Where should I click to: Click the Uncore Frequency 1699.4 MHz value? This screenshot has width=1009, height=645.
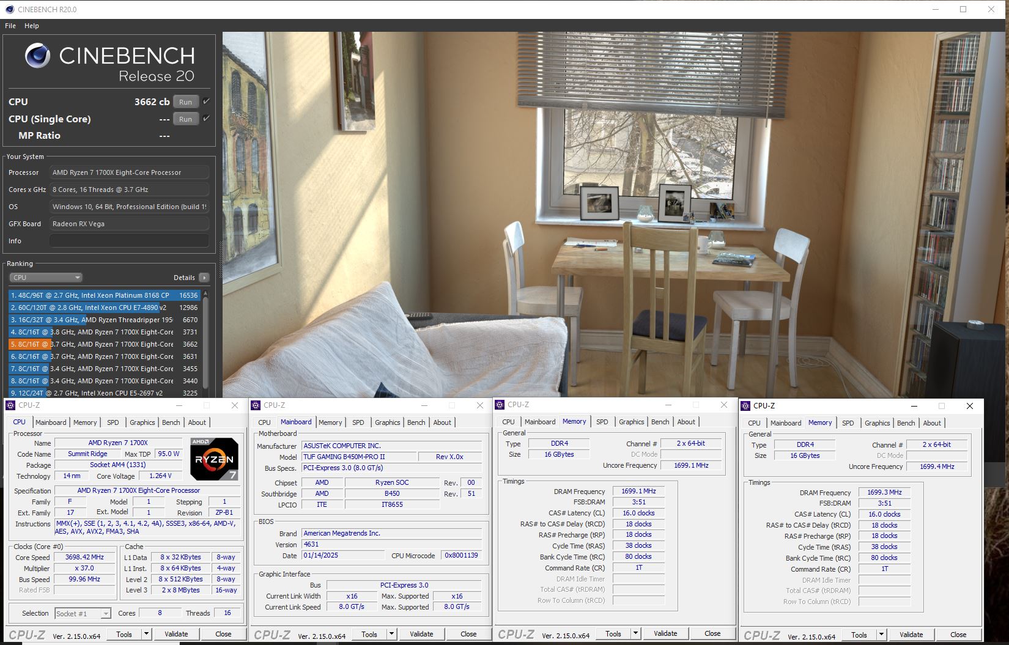coord(937,466)
